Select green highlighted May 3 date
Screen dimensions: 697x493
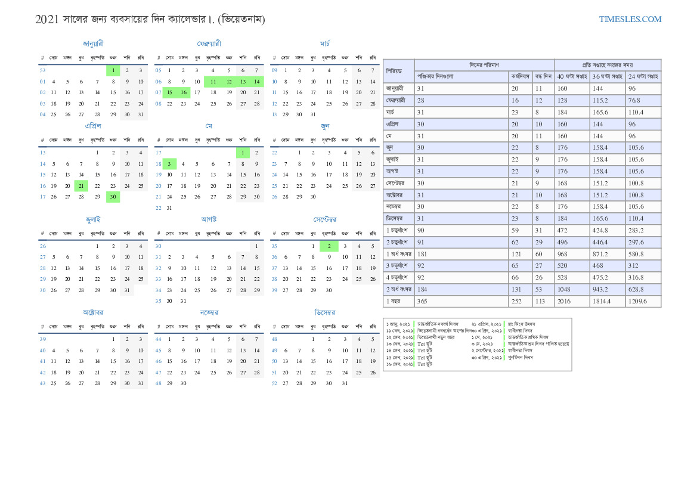point(169,164)
